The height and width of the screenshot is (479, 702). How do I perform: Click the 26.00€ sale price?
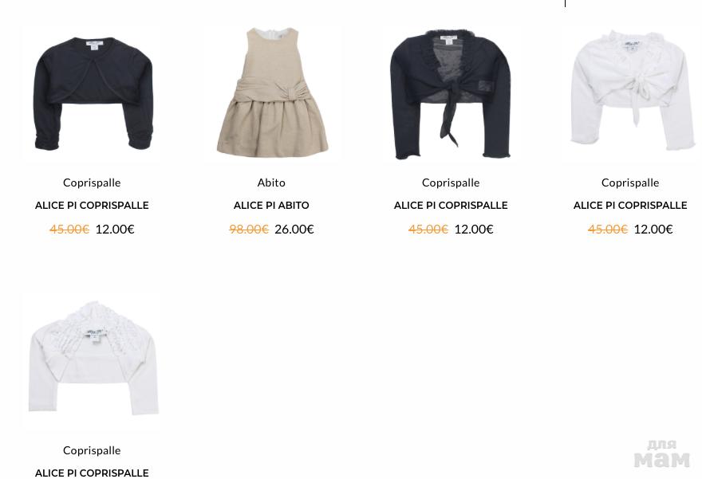pos(294,229)
